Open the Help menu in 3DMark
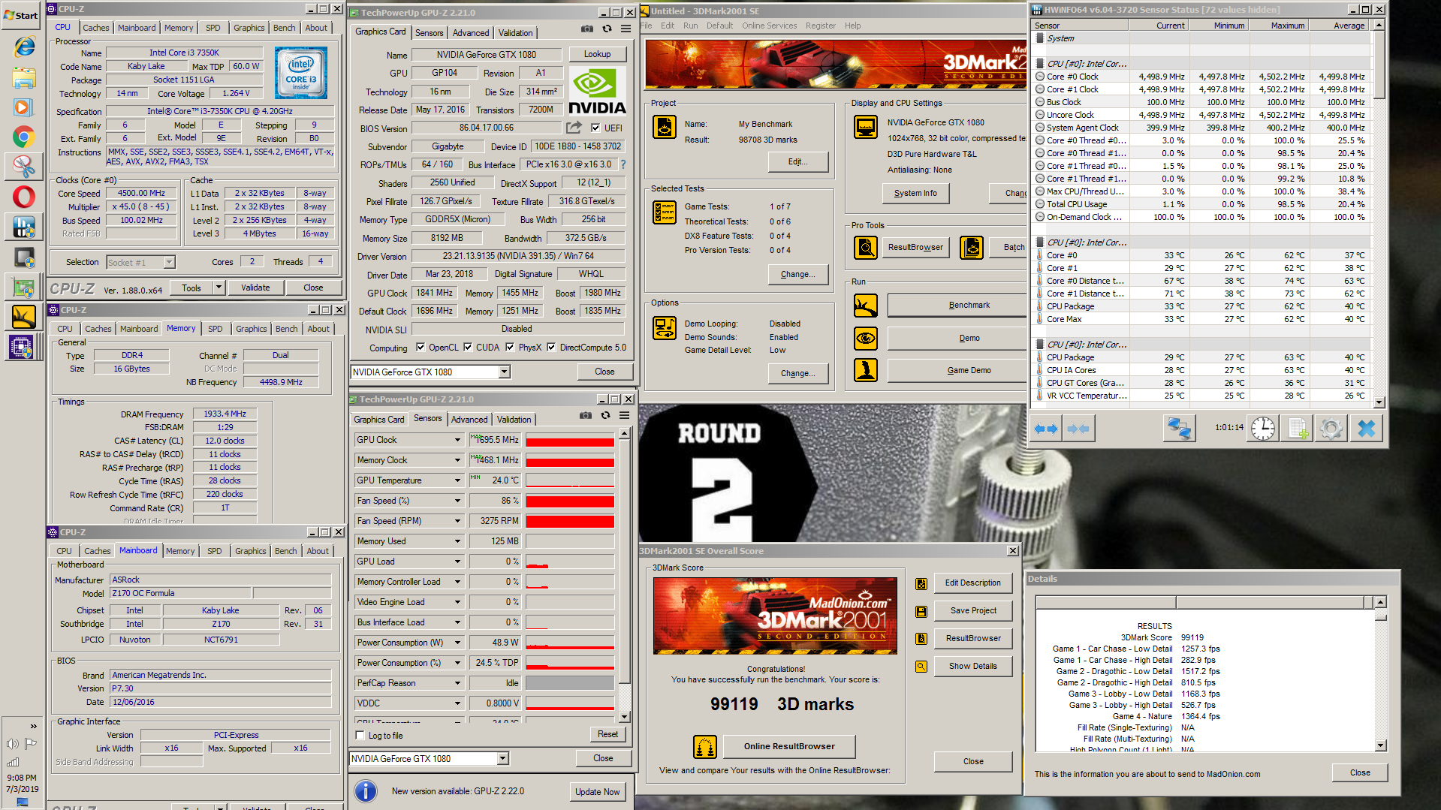1441x810 pixels. [x=852, y=26]
